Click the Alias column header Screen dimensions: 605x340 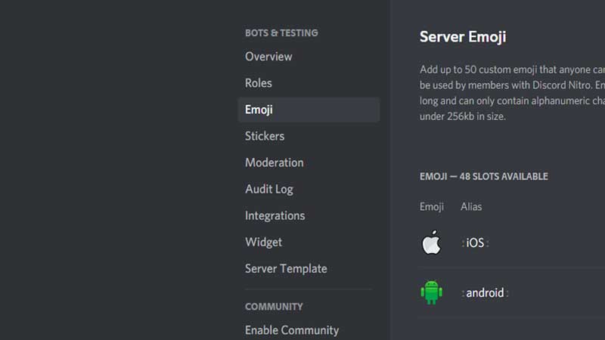471,206
